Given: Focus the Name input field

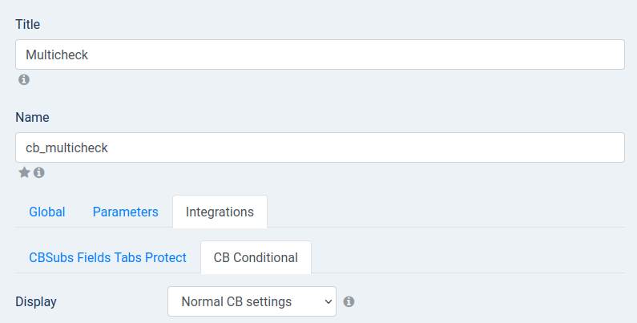Looking at the screenshot, I should (x=321, y=147).
